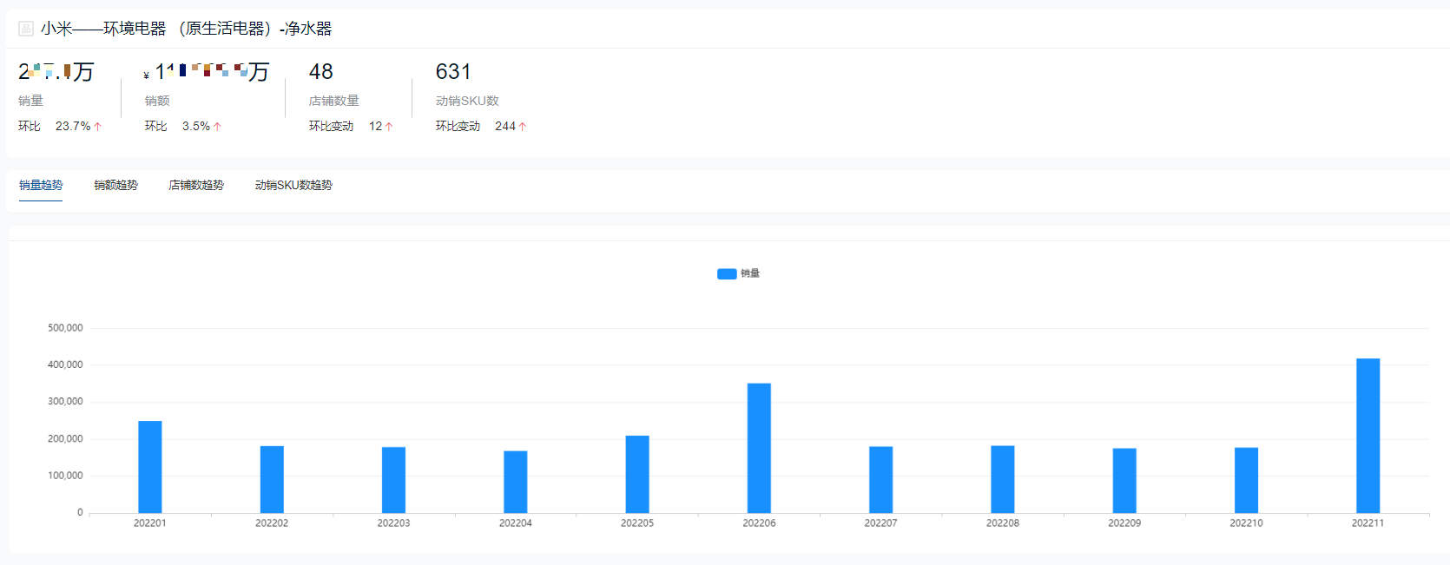Viewport: 1450px width, 565px height.
Task: Click the 202208 bar
Action: 1003,479
